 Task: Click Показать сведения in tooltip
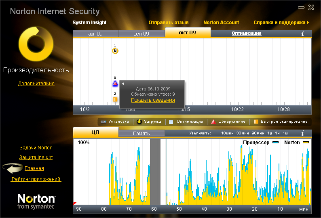(153, 100)
